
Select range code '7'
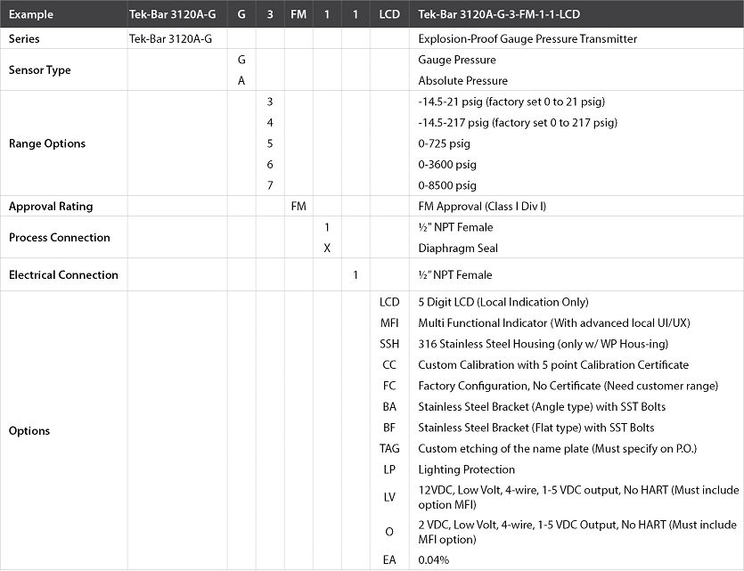270,185
